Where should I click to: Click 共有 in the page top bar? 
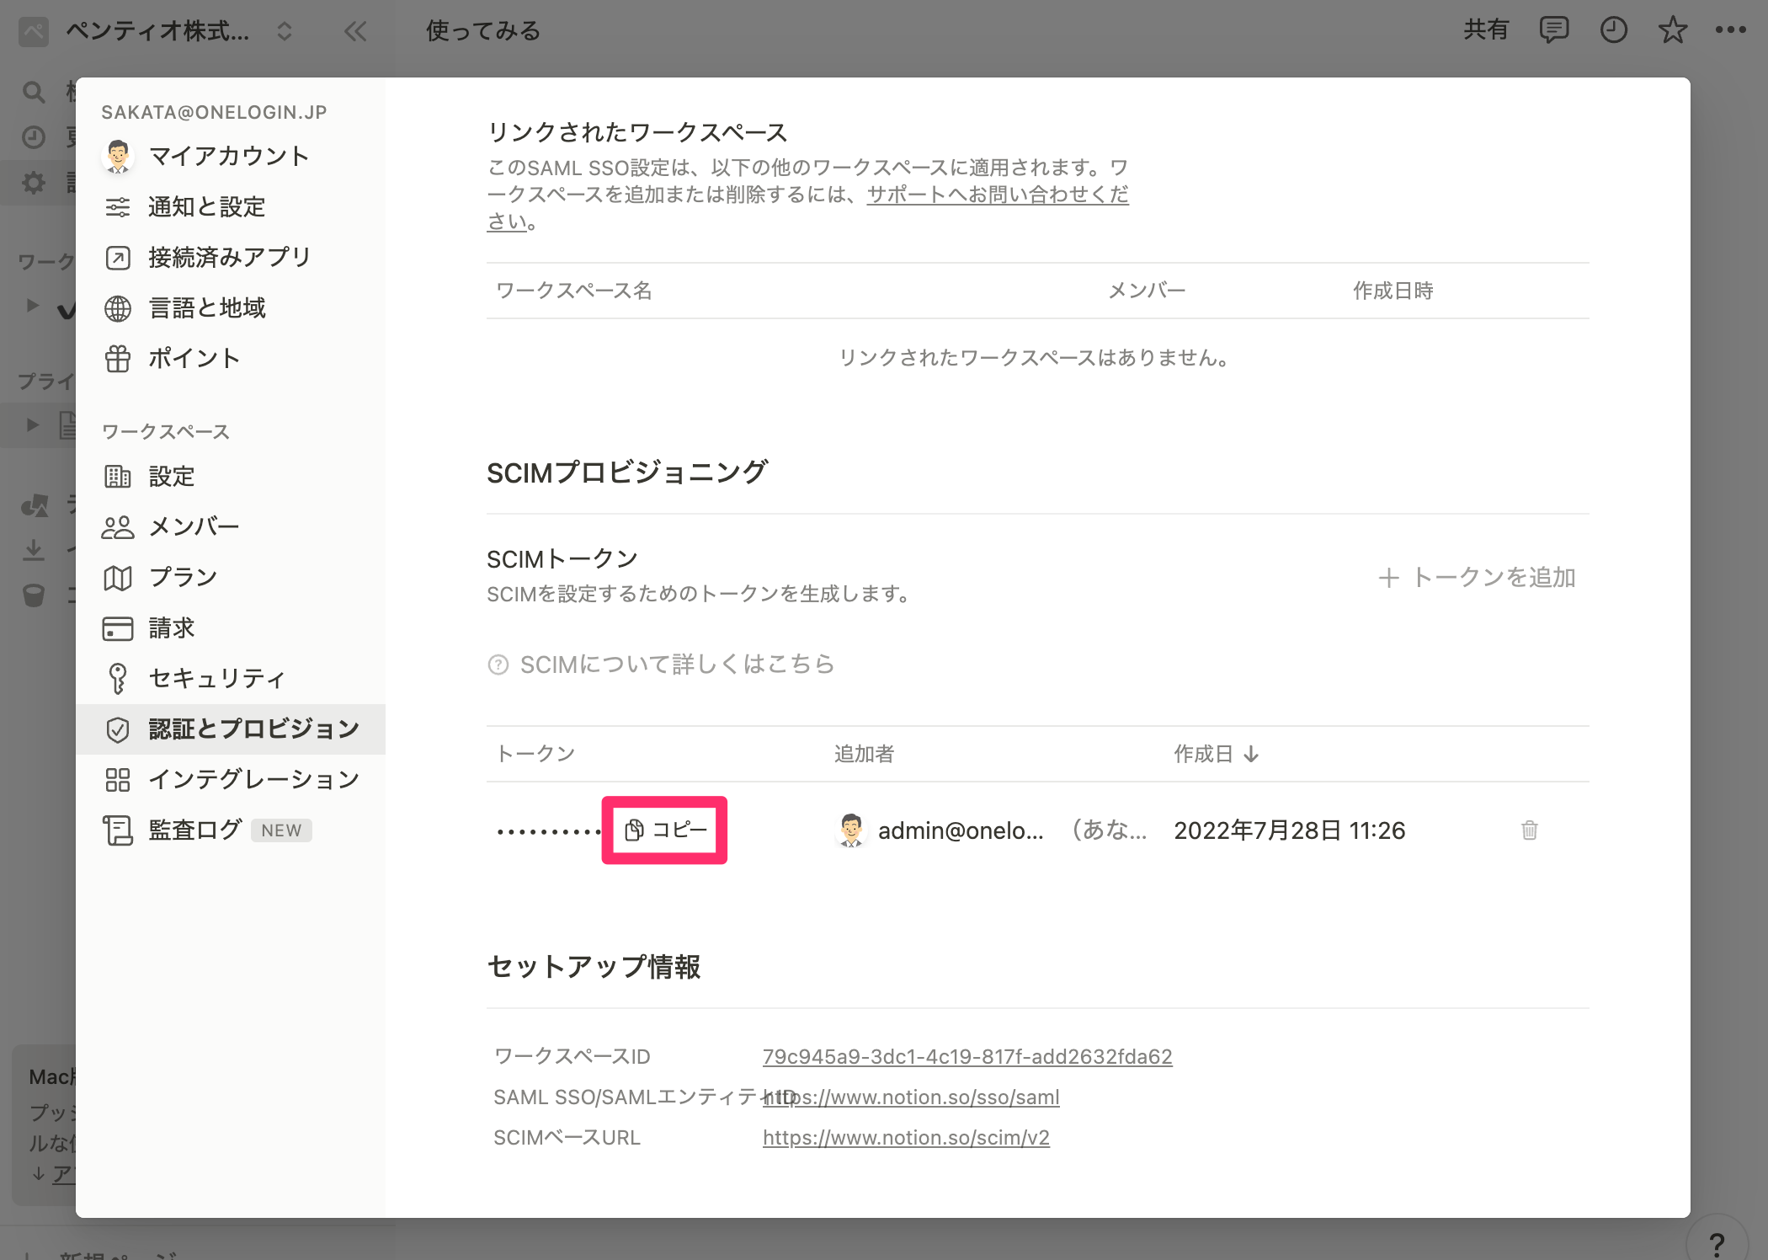[x=1486, y=30]
